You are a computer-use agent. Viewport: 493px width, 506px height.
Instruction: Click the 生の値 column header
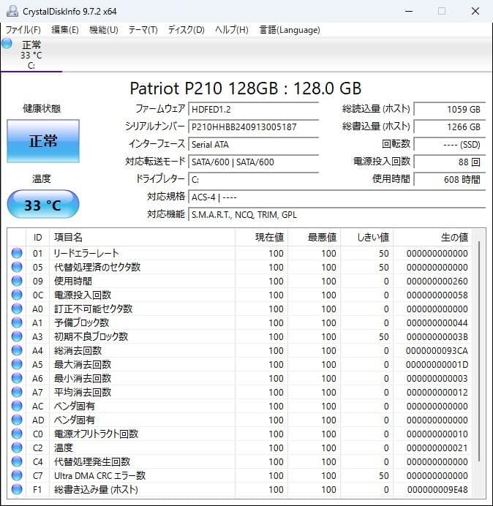432,238
